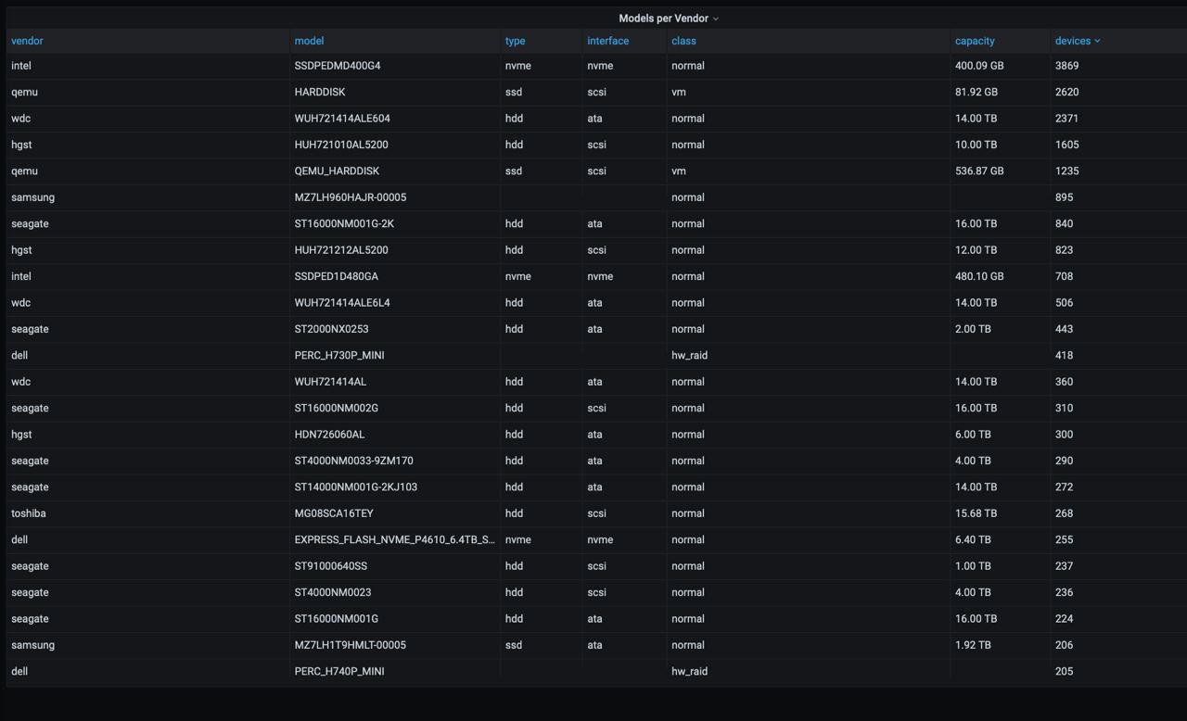1187x721 pixels.
Task: Select model cell ST4000NM0033-9ZM170
Action: [354, 461]
